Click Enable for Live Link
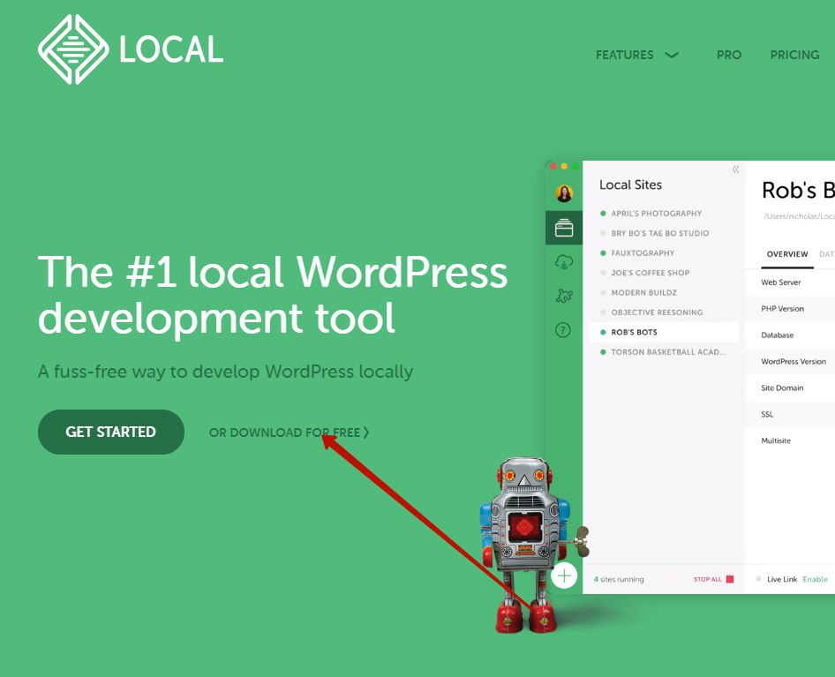The image size is (835, 677). pos(815,579)
